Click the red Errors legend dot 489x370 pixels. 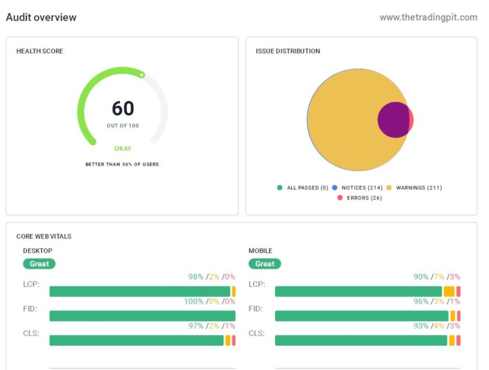(340, 198)
